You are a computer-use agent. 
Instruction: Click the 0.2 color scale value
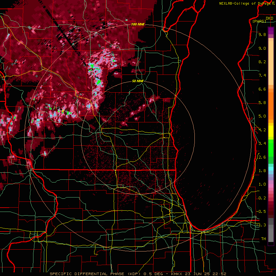tap(262, 198)
